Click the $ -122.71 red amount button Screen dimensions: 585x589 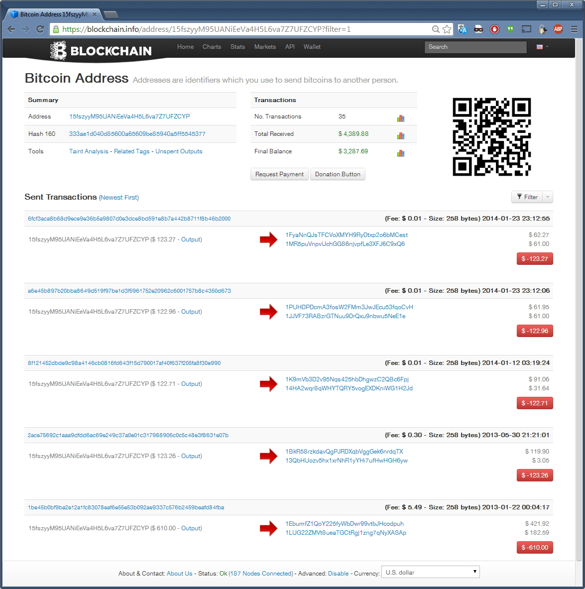[x=535, y=403]
